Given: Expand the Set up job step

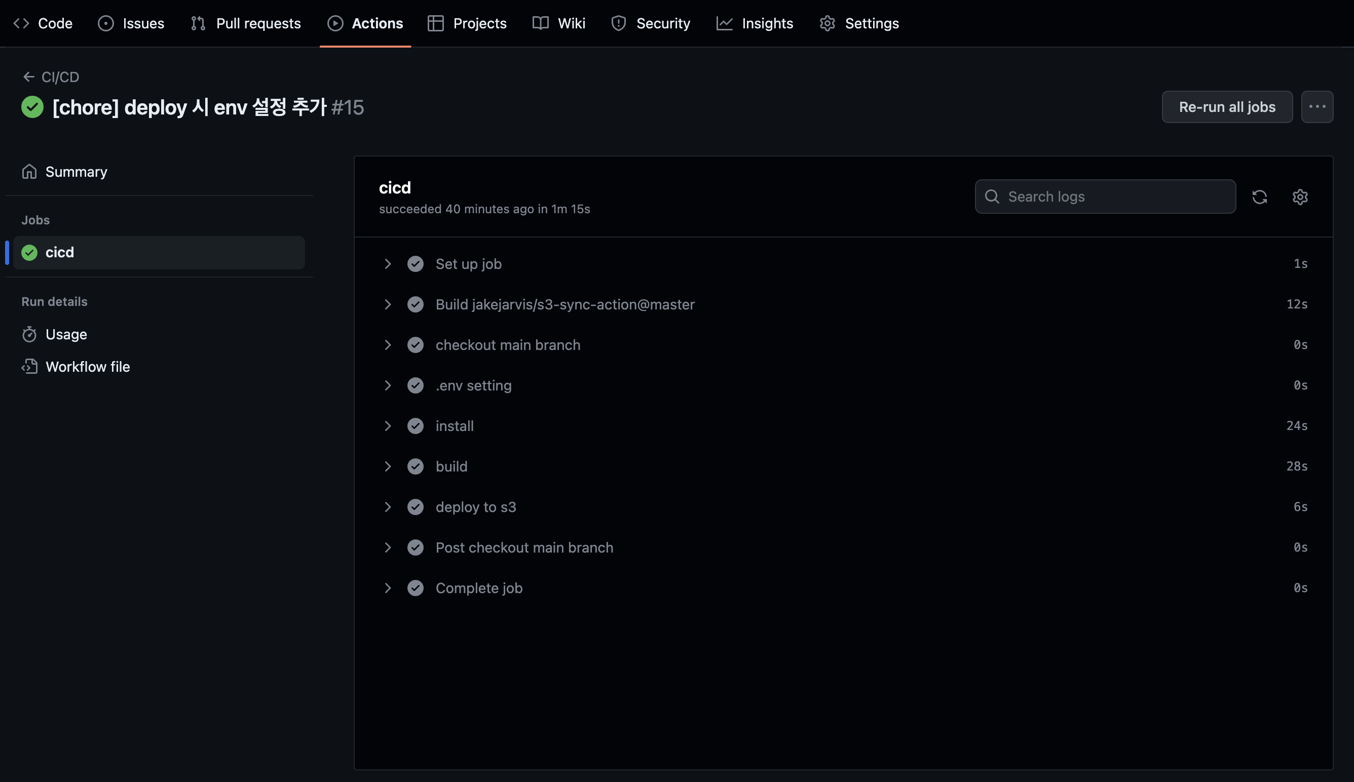Looking at the screenshot, I should coord(387,264).
